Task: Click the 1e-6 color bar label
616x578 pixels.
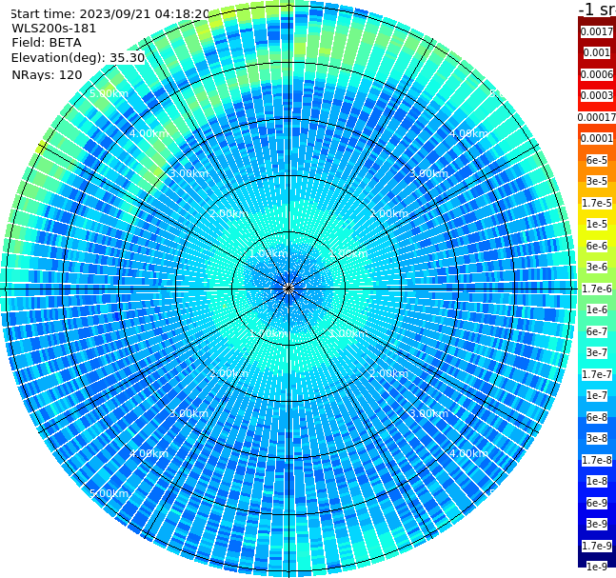Action: (597, 309)
